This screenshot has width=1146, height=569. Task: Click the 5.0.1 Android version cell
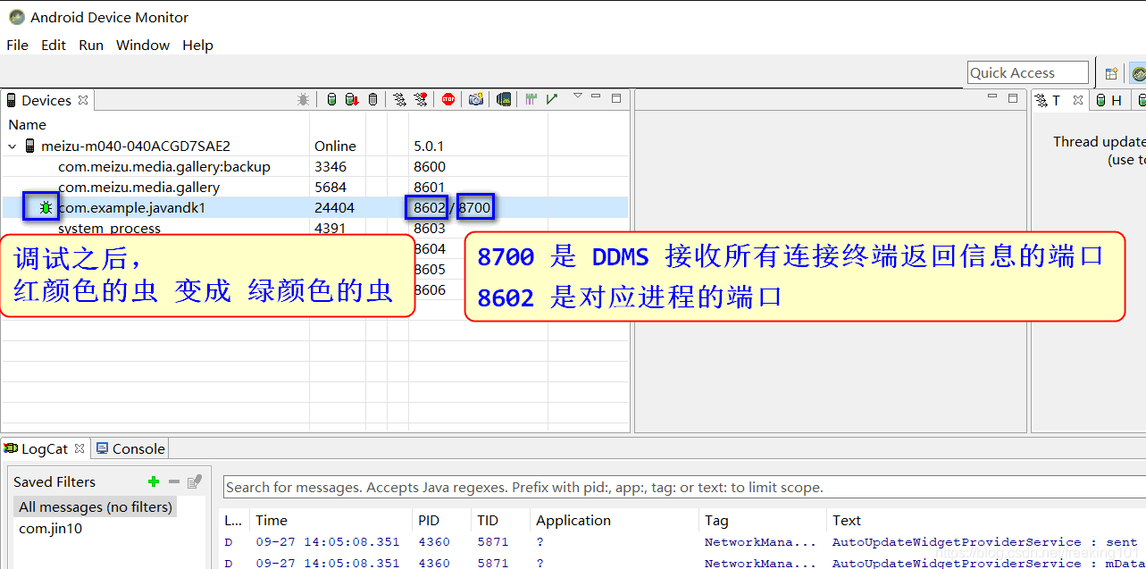430,146
